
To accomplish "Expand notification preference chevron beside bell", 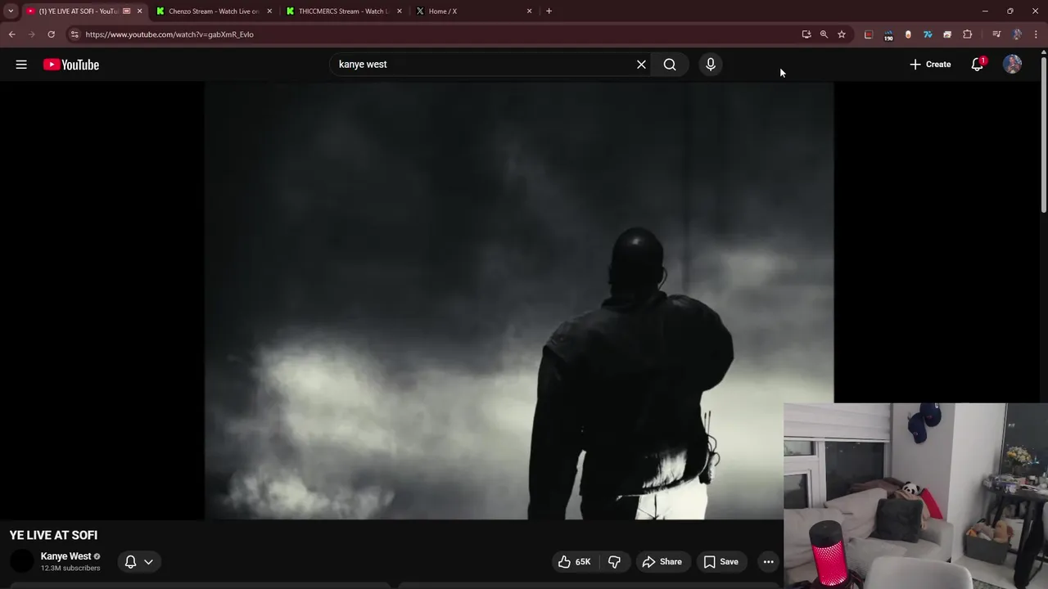I will (148, 562).
